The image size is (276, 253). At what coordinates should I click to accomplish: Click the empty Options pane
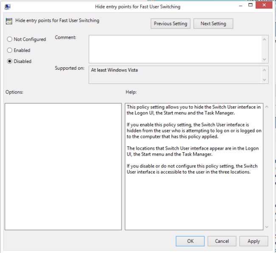63,167
